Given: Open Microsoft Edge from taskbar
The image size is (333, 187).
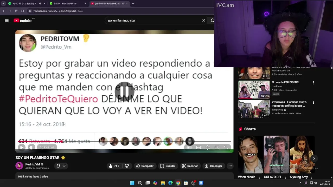Looking at the screenshot, I should pos(170,183).
